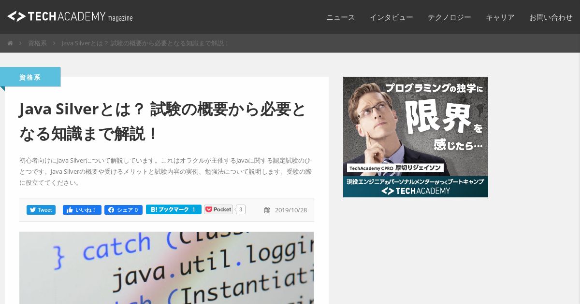Share article via Tweet button
The height and width of the screenshot is (304, 580).
click(x=41, y=210)
